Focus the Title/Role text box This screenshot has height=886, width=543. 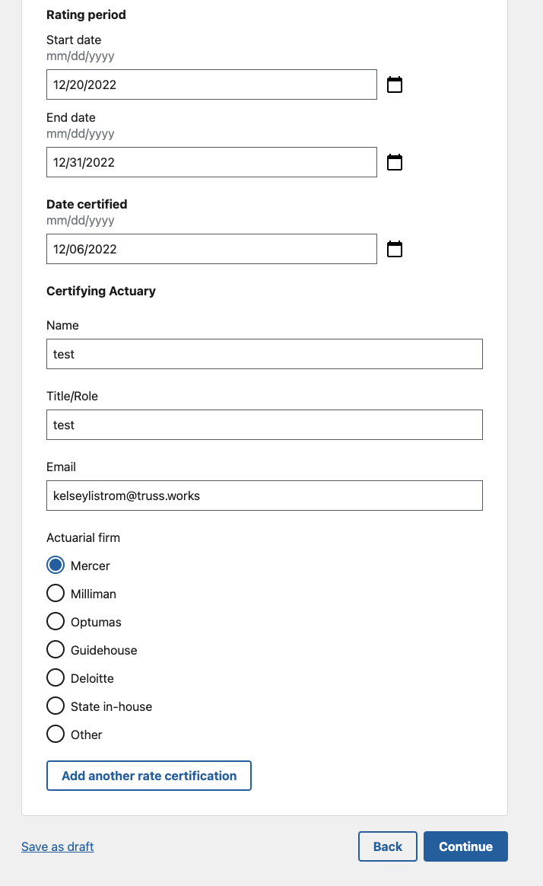(265, 425)
